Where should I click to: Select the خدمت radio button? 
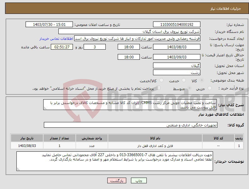coord(184,80)
